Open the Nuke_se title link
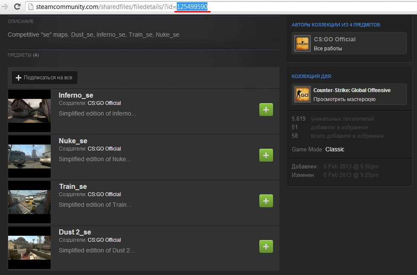This screenshot has width=417, height=275. coord(73,141)
